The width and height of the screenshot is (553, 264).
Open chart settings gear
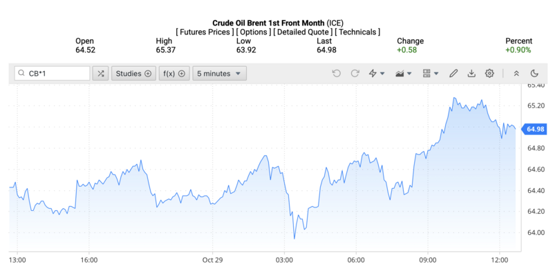[x=489, y=74]
